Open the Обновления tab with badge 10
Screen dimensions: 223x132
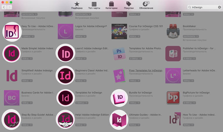(x=146, y=6)
